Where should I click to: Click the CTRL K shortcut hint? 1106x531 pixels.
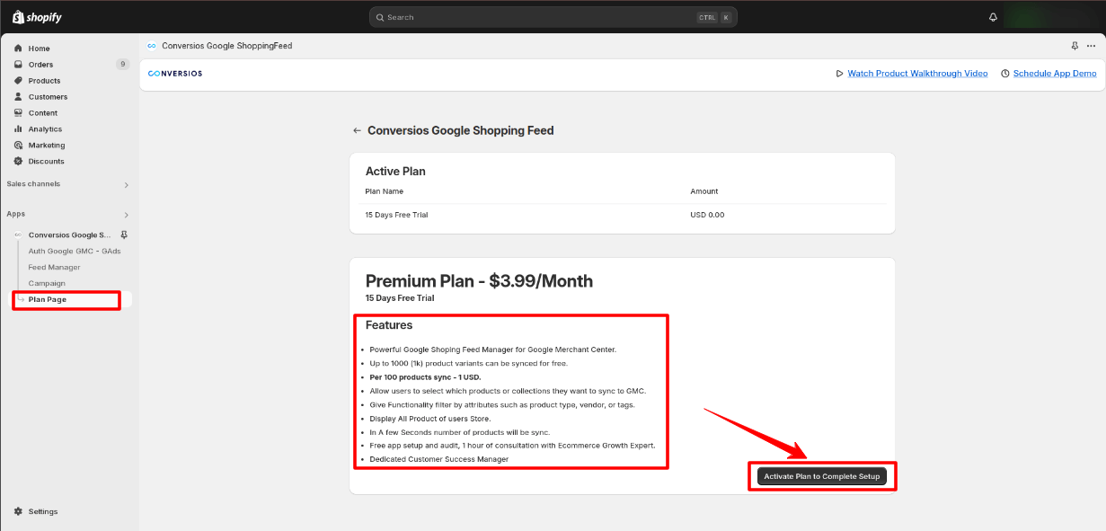pyautogui.click(x=714, y=17)
